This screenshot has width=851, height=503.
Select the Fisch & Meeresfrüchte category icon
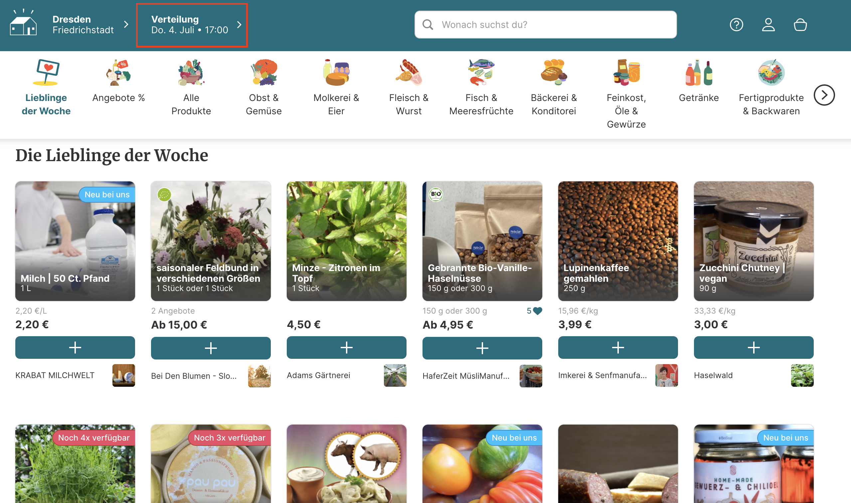pyautogui.click(x=481, y=72)
